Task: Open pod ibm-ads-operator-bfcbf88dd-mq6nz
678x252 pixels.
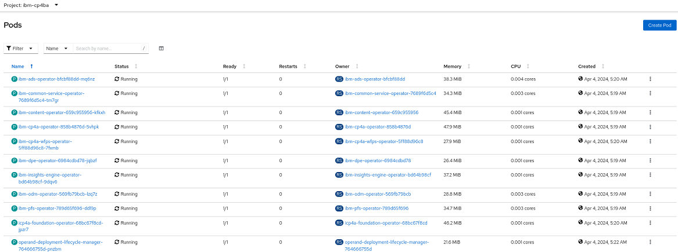Action: click(56, 79)
